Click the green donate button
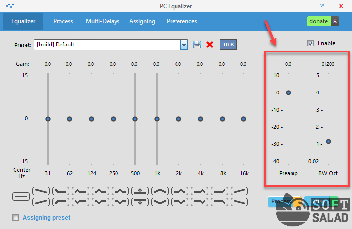The width and height of the screenshot is (352, 229). pyautogui.click(x=319, y=21)
